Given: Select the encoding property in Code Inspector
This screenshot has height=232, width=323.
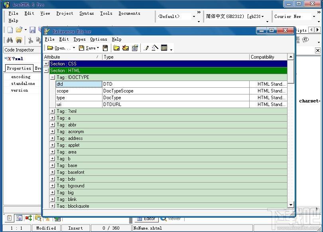Looking at the screenshot, I should point(21,77).
